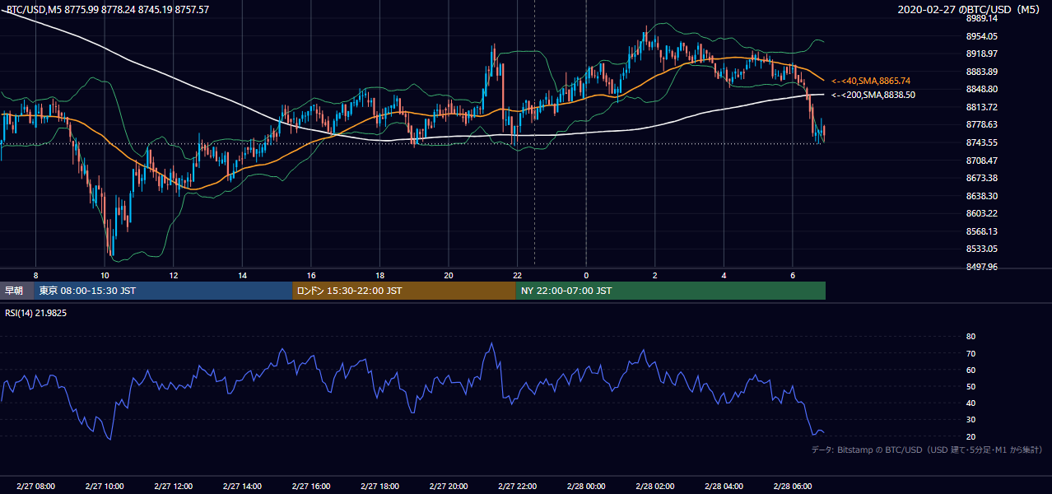Click the 2/27 16:00 bottom date label

311,486
